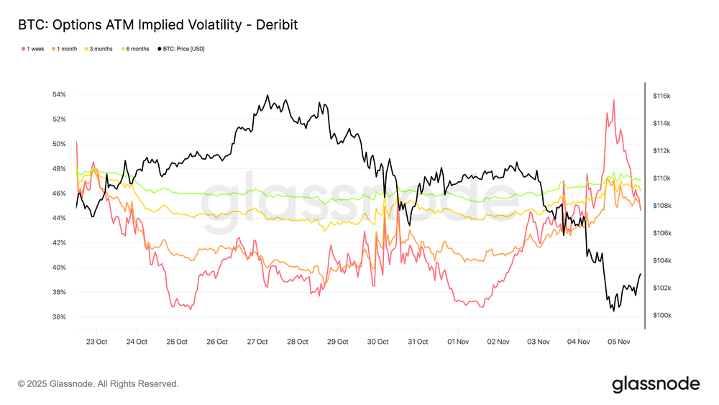The height and width of the screenshot is (405, 719).
Task: Click the glassnode logo in bottom-right corner
Action: click(655, 384)
